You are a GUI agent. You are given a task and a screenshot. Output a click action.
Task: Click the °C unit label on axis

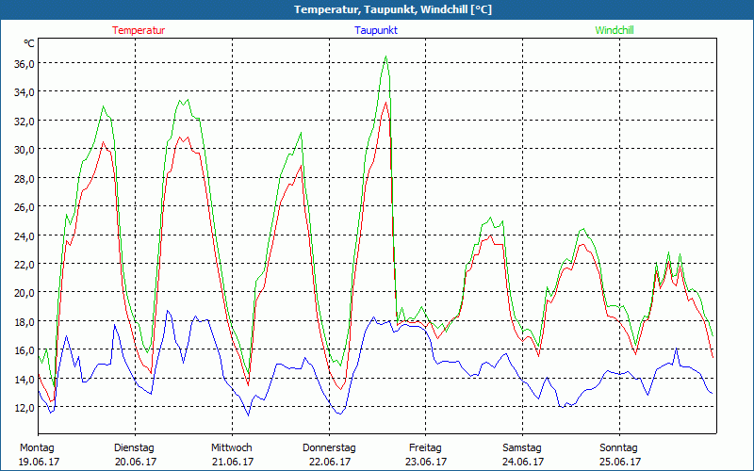coord(29,43)
